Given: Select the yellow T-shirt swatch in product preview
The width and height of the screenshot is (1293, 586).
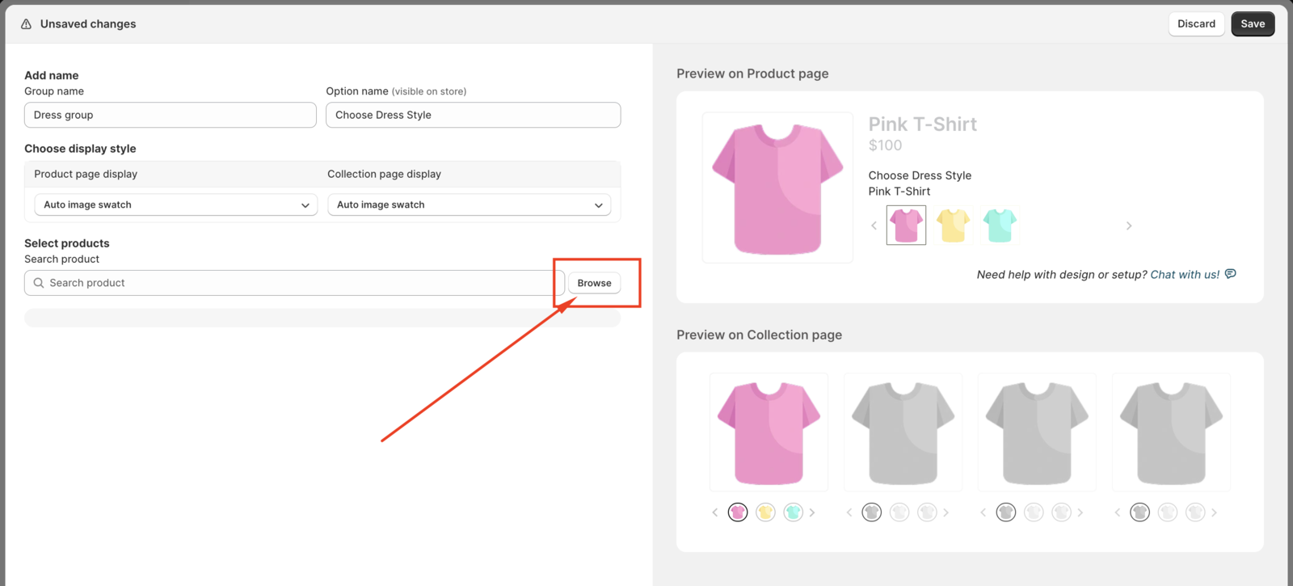Looking at the screenshot, I should click(953, 225).
